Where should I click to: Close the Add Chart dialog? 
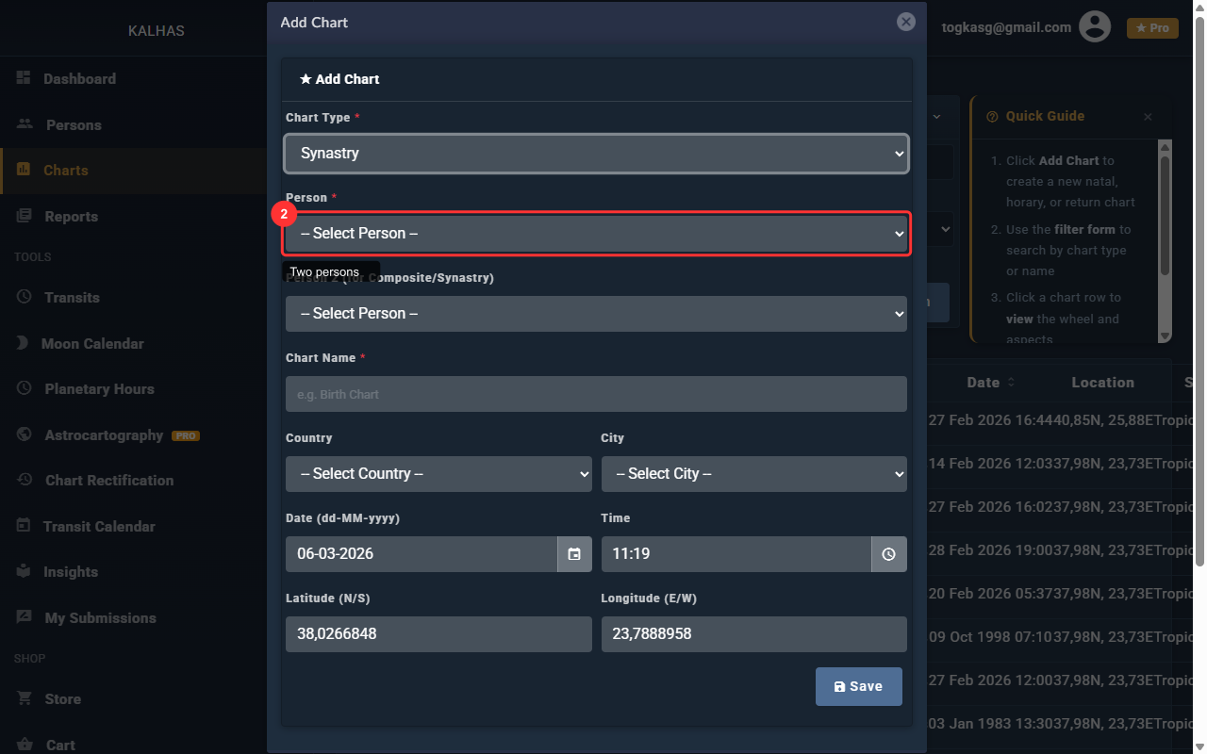click(905, 22)
